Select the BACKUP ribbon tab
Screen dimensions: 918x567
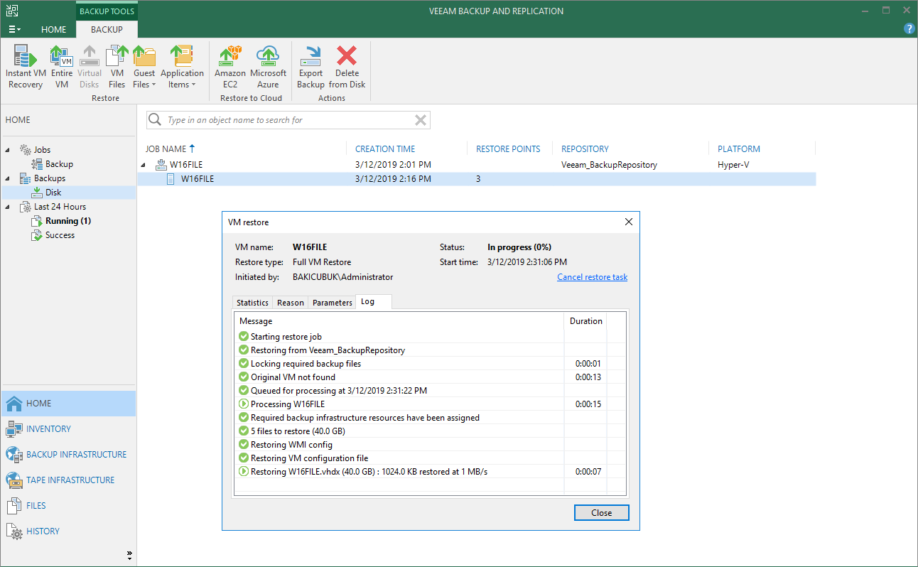click(107, 29)
